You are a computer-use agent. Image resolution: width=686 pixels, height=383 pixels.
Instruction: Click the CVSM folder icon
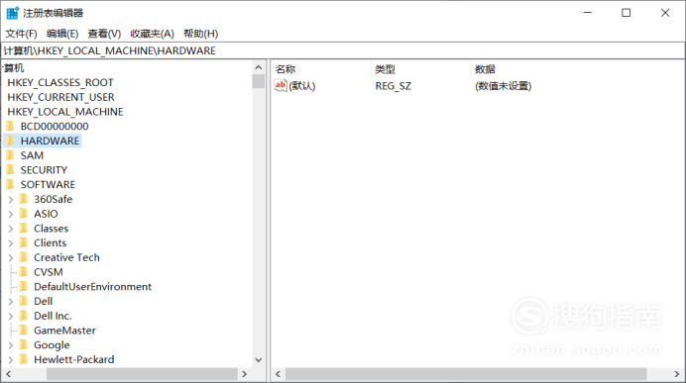pyautogui.click(x=24, y=272)
